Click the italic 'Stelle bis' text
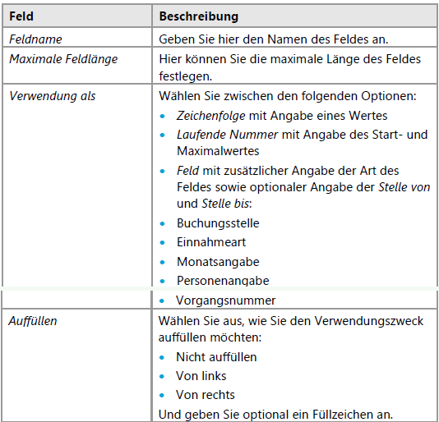This screenshot has width=439, height=422. click(225, 204)
